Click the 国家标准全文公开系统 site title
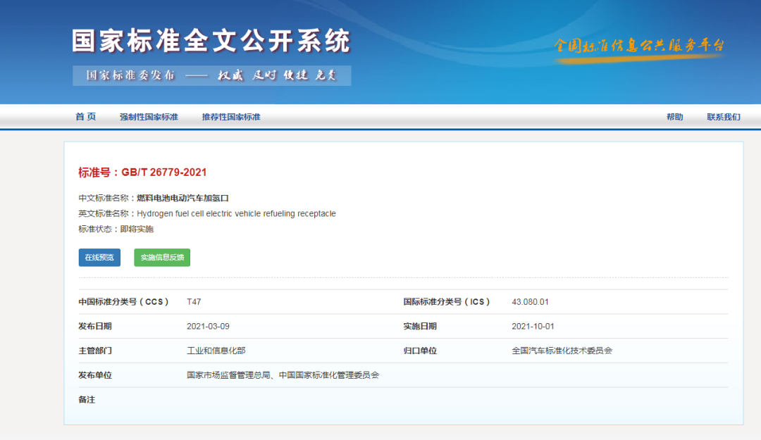Viewport: 761px width, 440px height. (x=211, y=42)
